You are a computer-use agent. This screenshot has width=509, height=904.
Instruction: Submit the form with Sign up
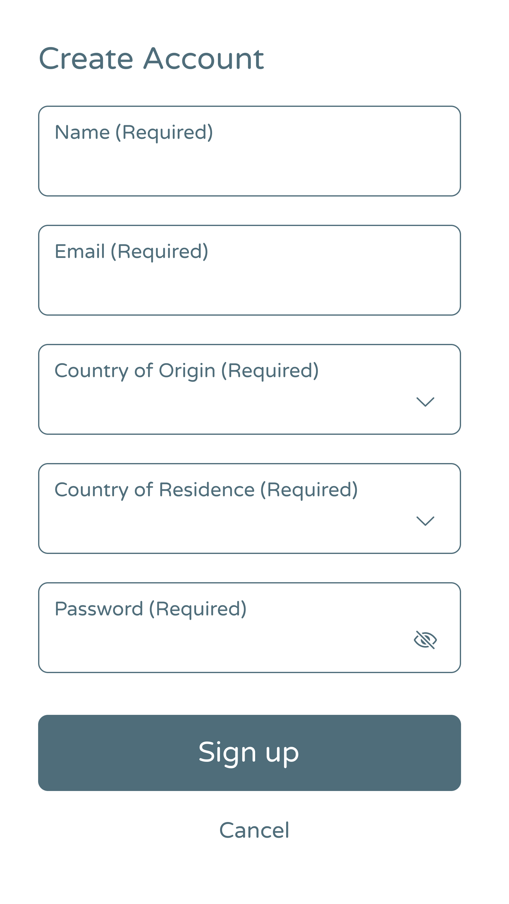[x=249, y=753]
